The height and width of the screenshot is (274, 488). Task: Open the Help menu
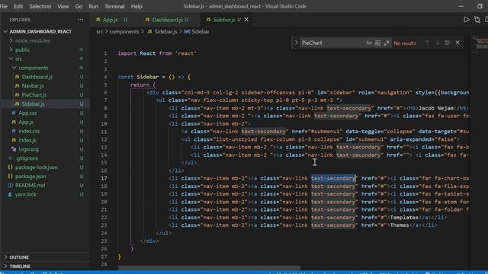pos(136,6)
